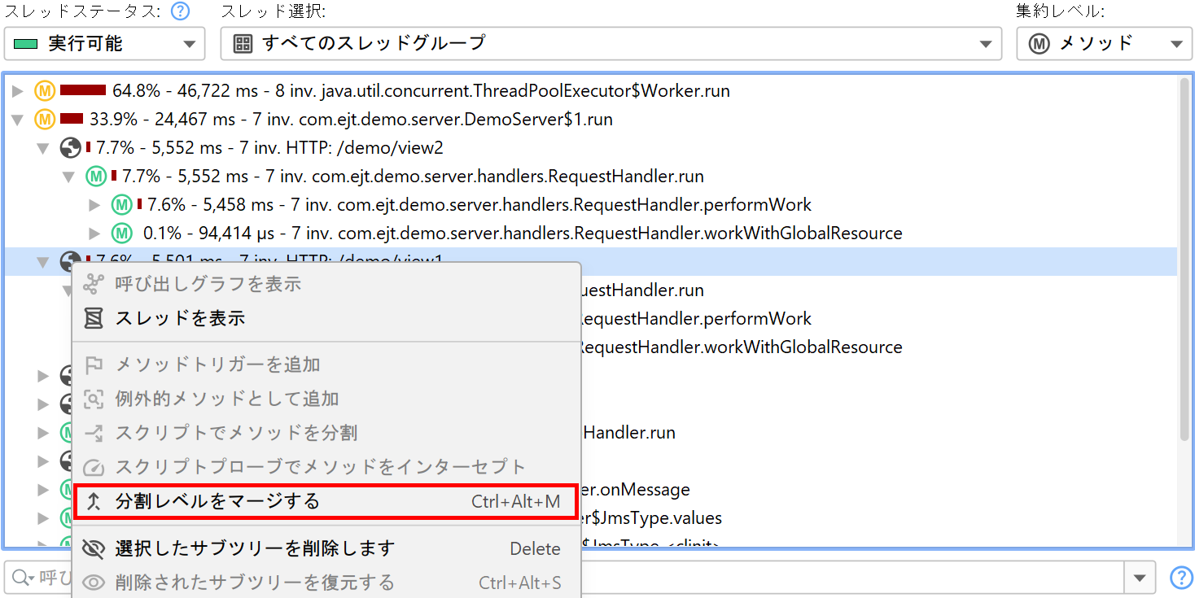Open the すべてのスレッドグループ thread selection dropdown
Image resolution: width=1195 pixels, height=598 pixels.
click(611, 44)
